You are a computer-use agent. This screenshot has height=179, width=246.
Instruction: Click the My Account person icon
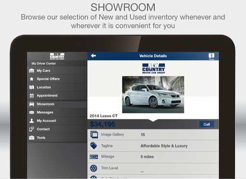pyautogui.click(x=32, y=121)
